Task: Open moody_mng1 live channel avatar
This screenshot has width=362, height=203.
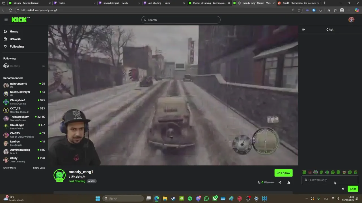Action: pyautogui.click(x=60, y=175)
